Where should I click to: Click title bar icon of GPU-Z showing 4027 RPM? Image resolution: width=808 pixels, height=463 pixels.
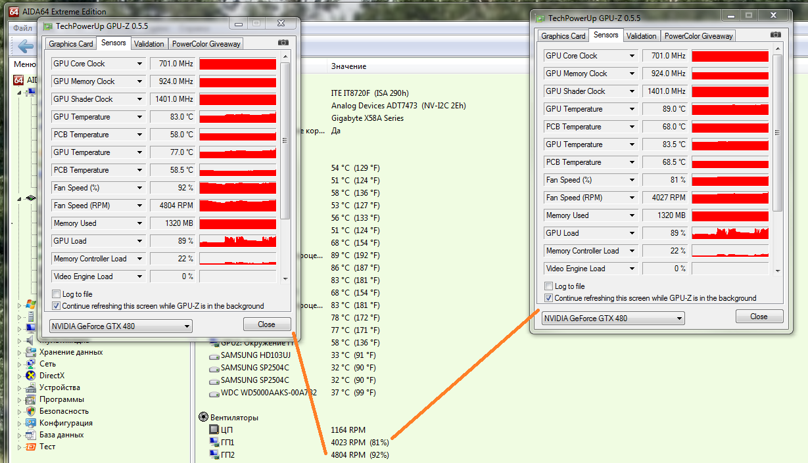tap(540, 18)
